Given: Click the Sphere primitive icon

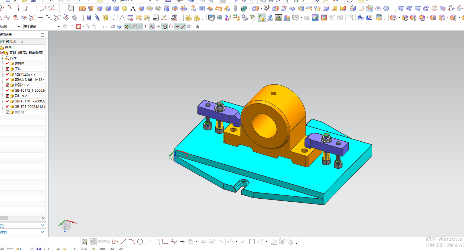Looking at the screenshot, I should [x=125, y=9].
